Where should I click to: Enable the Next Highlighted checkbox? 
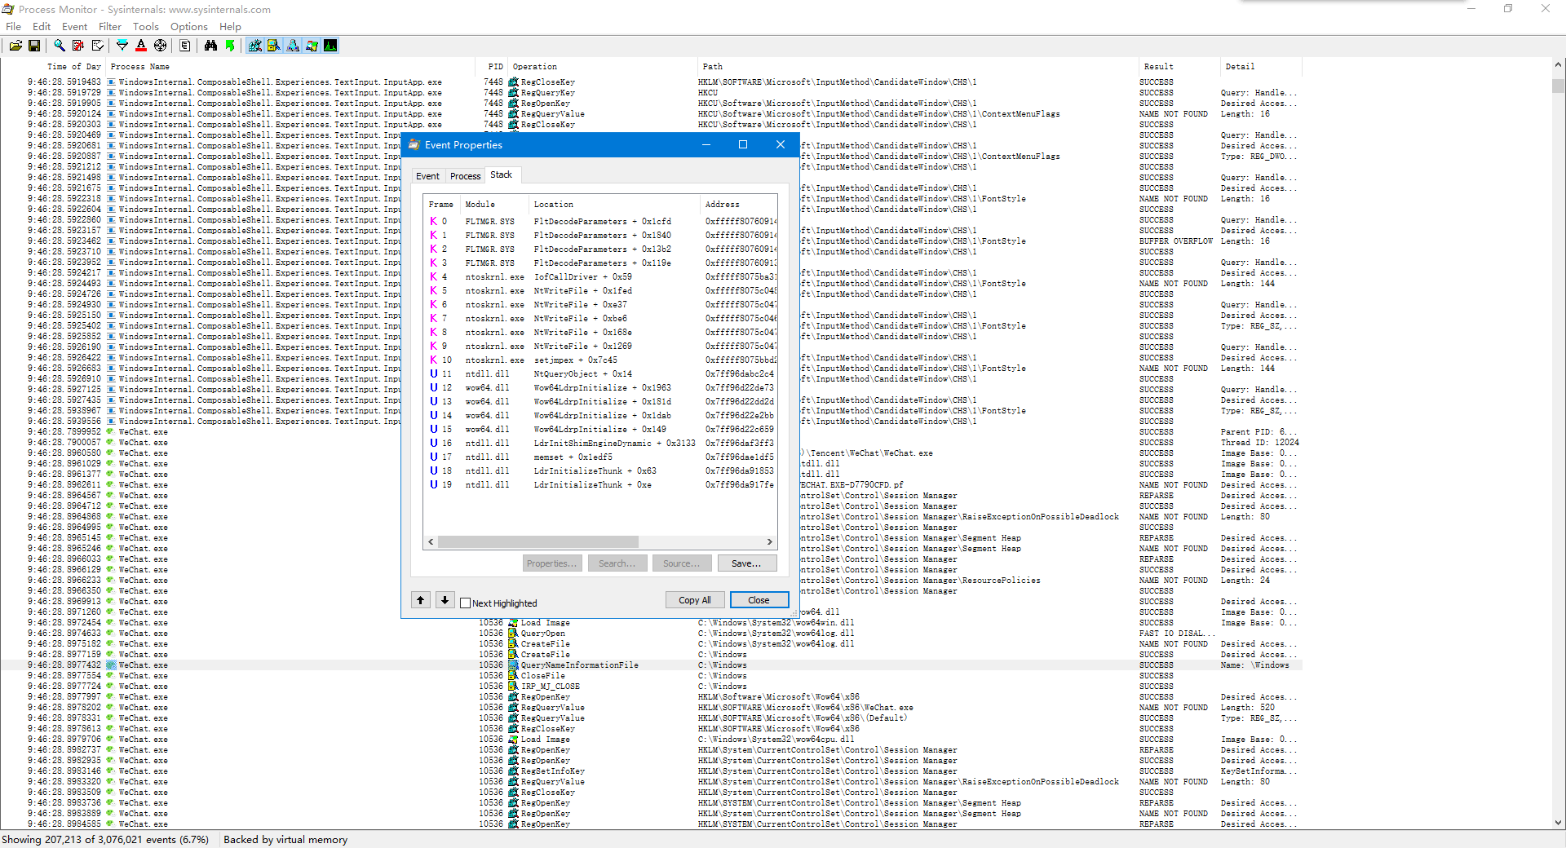pyautogui.click(x=466, y=603)
